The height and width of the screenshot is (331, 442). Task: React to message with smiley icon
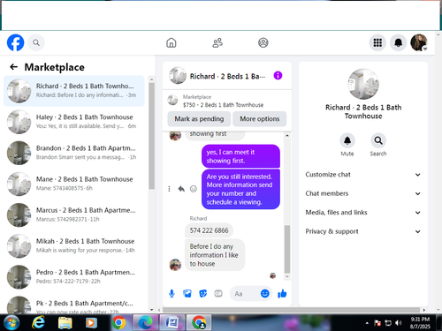194,189
